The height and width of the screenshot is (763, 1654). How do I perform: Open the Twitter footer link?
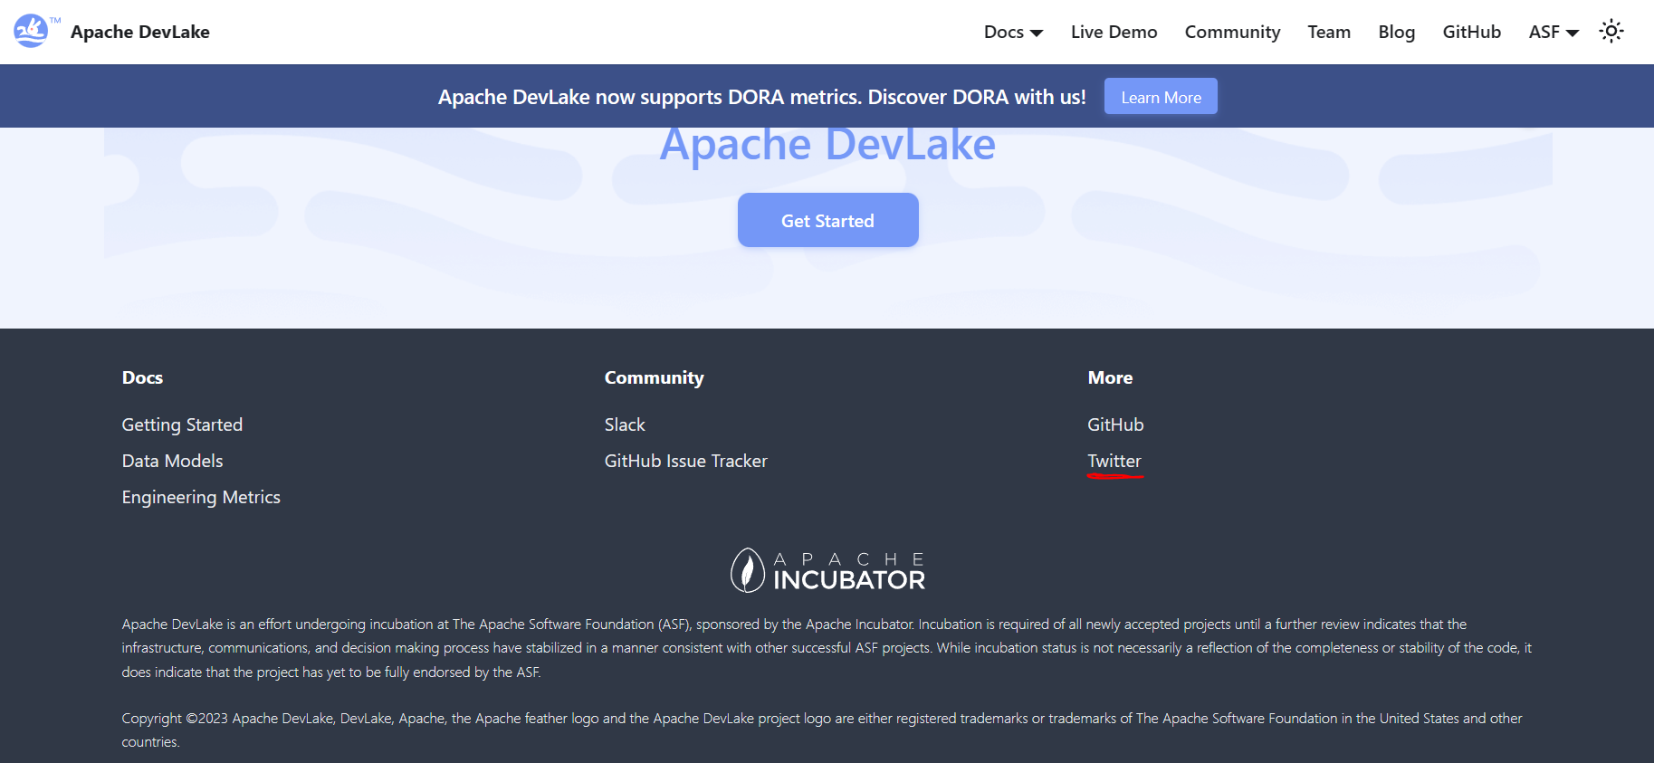pos(1114,461)
